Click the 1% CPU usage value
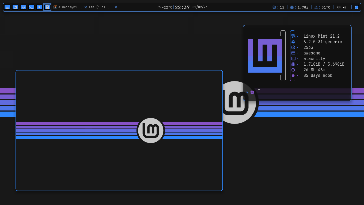 pos(282,7)
